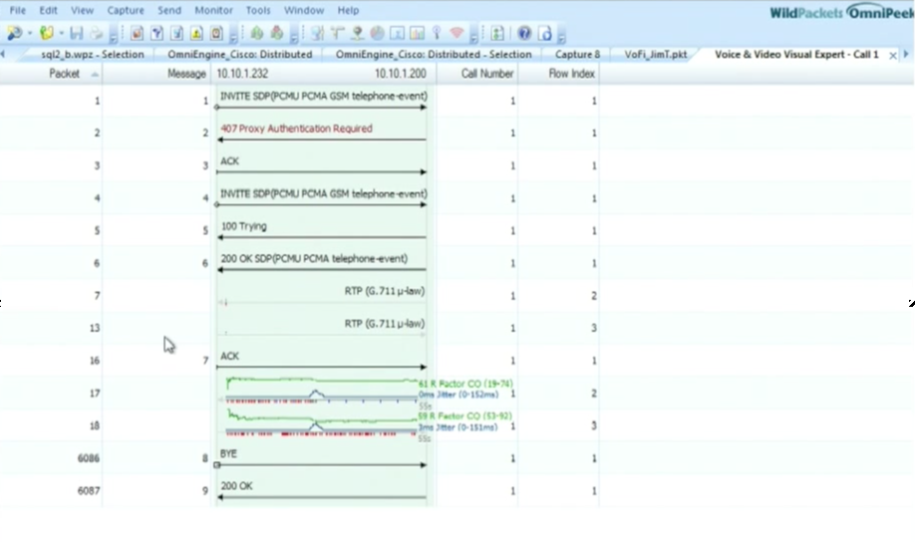Click the 61 R Factor CQ graph

pos(322,391)
